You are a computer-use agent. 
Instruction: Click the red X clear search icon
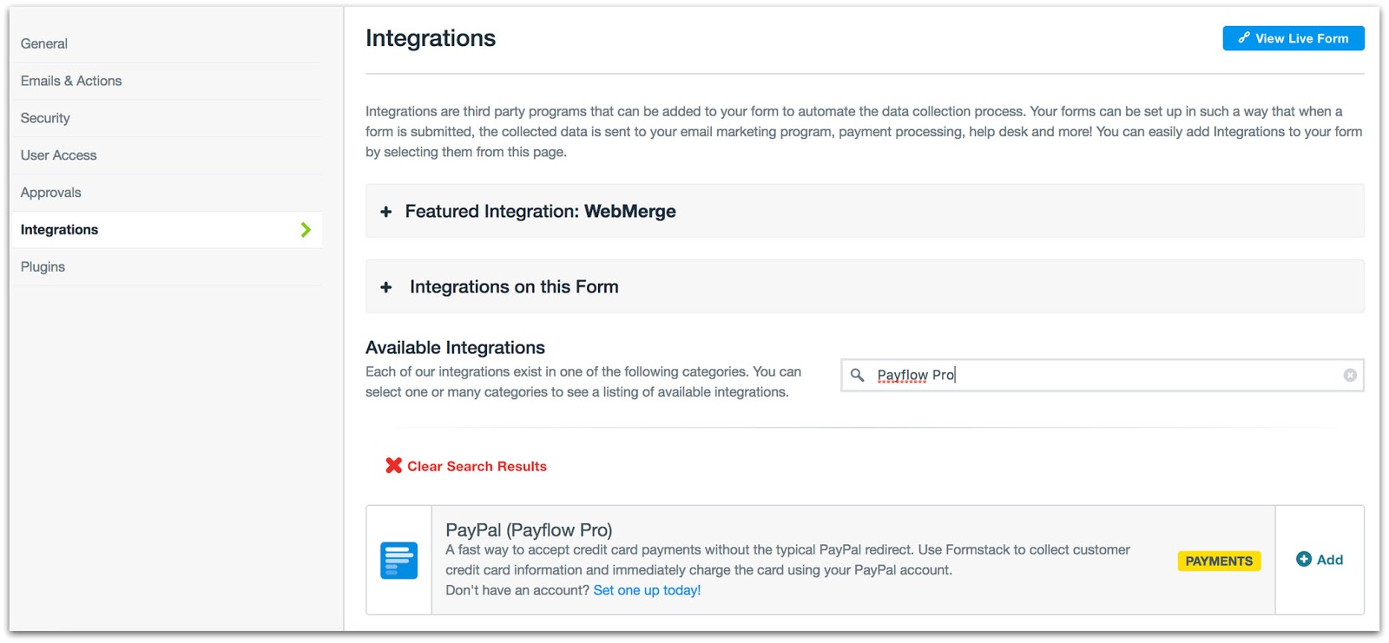(394, 466)
